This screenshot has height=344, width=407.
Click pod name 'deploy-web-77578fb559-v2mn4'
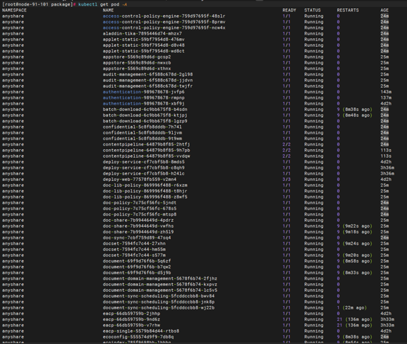click(x=140, y=180)
